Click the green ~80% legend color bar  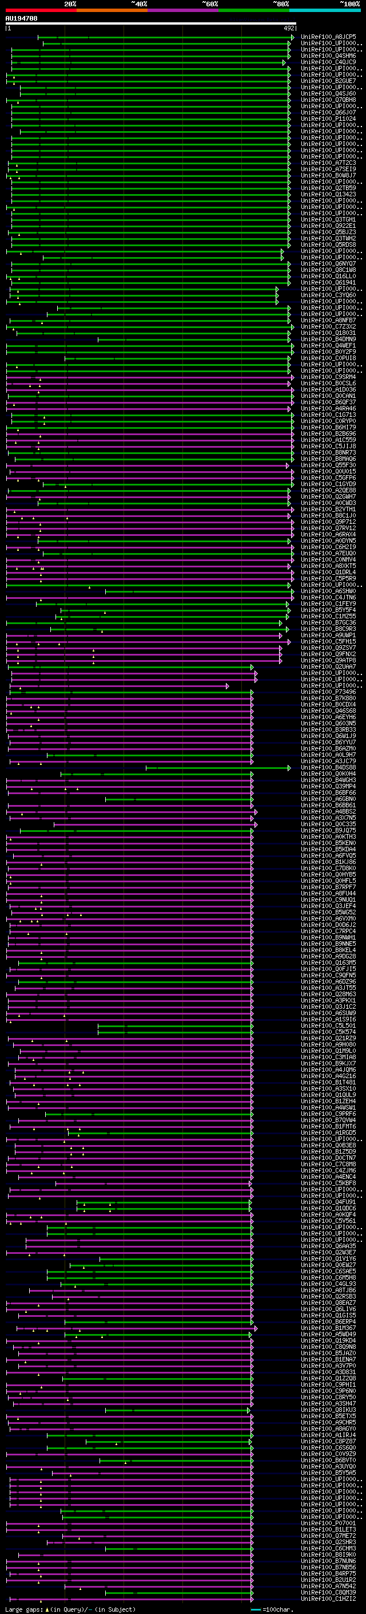pos(254,10)
